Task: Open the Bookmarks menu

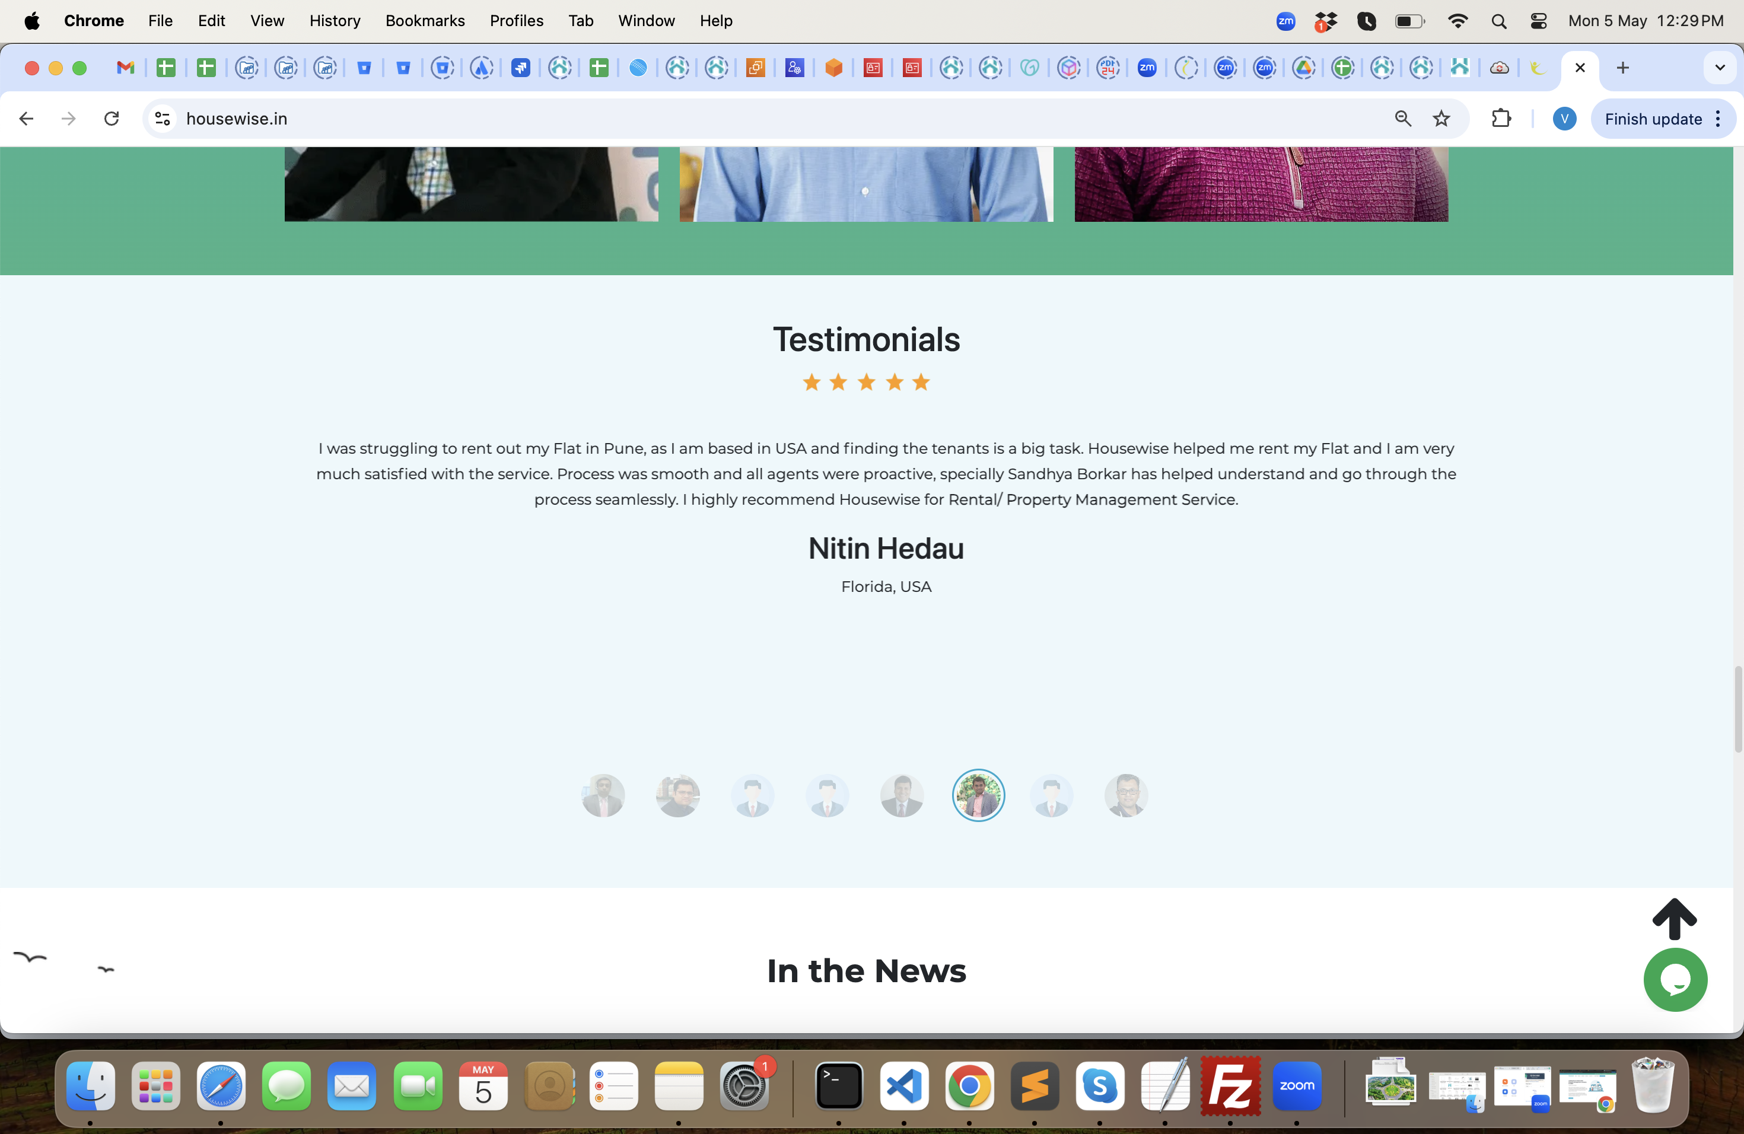Action: pos(425,21)
